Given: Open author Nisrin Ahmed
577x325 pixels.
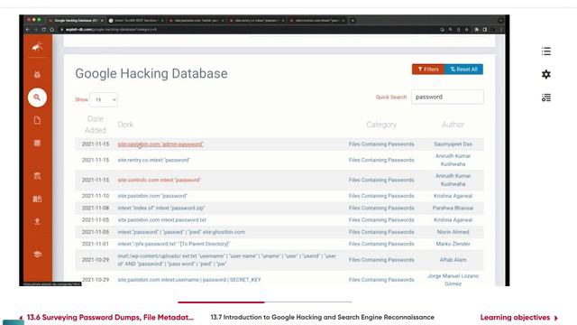Looking at the screenshot, I should tap(453, 232).
